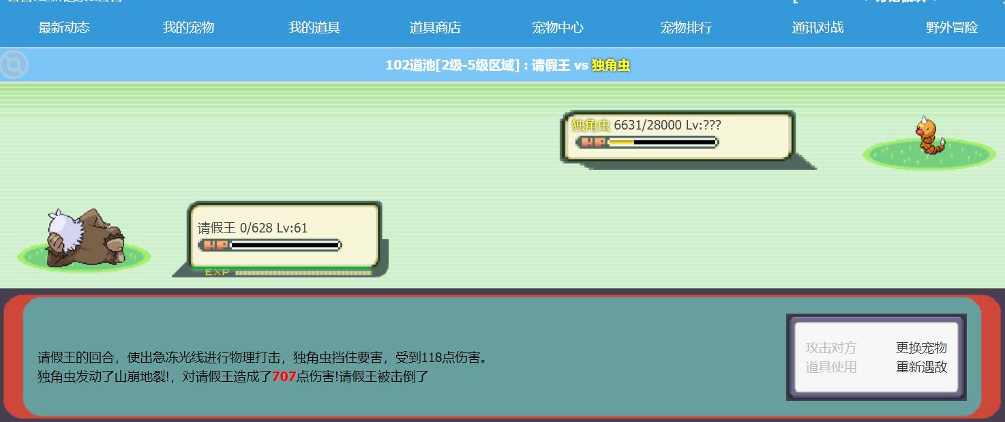Click the 707 damage number
The image size is (1005, 422).
pos(284,376)
